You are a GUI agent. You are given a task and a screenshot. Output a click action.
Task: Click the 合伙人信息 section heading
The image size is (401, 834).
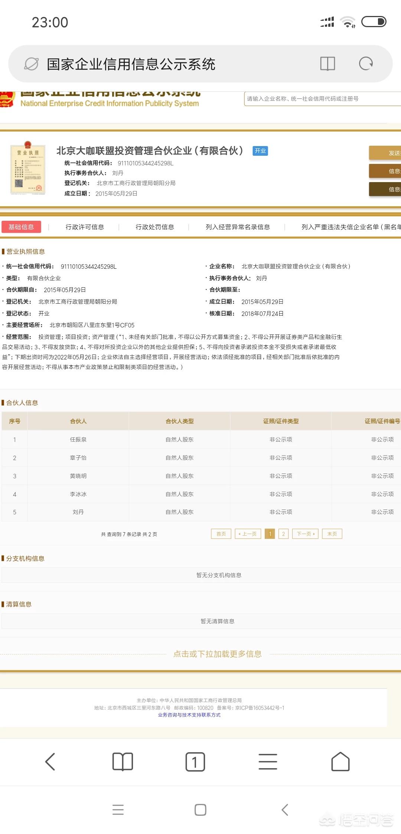tap(22, 403)
